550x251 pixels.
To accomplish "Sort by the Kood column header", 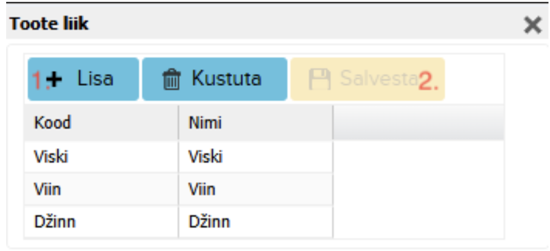I will point(53,122).
